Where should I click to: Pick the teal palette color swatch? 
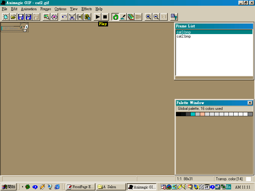coord(193,114)
